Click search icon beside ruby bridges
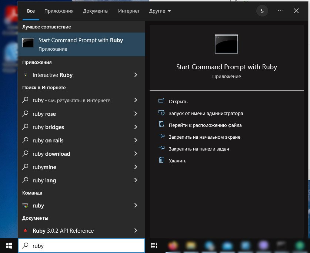 click(x=25, y=127)
